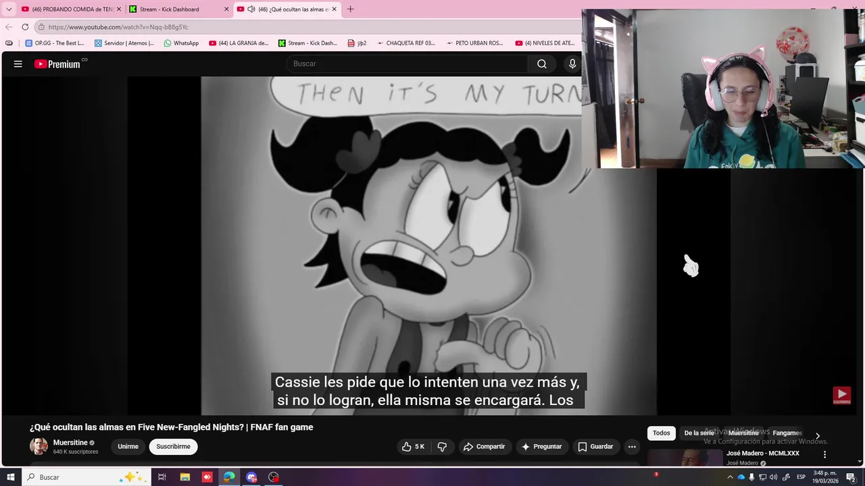Start voice search with the microphone icon

[572, 63]
